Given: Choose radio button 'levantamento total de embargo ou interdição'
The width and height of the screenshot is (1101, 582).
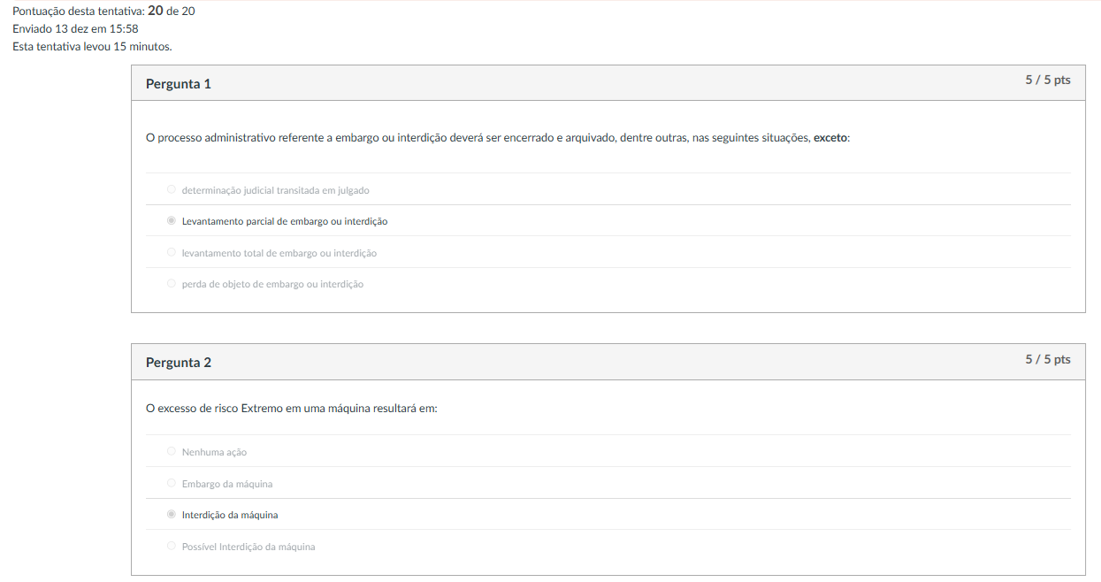Looking at the screenshot, I should click(172, 253).
